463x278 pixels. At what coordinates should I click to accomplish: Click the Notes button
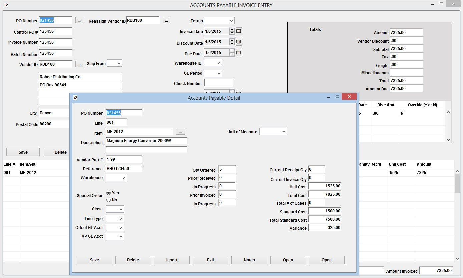pos(249,260)
